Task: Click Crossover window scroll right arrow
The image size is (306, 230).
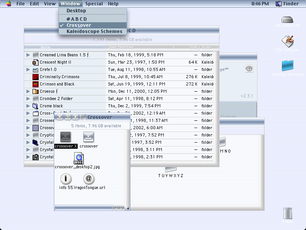Action: [121, 208]
